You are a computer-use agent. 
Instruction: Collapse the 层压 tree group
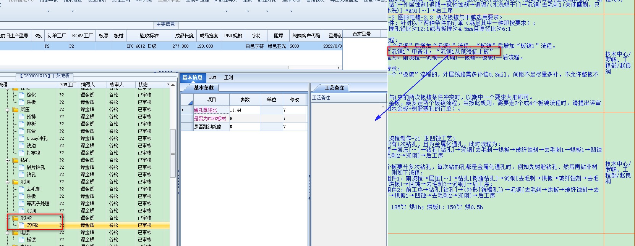point(8,110)
